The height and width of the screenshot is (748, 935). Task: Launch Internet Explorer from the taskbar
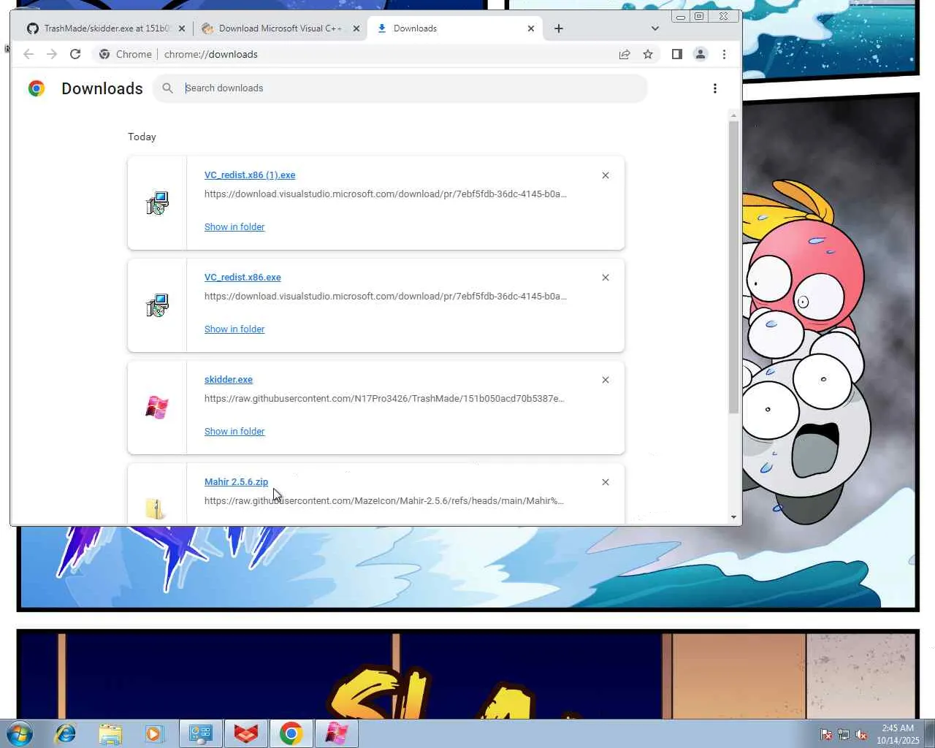(66, 733)
